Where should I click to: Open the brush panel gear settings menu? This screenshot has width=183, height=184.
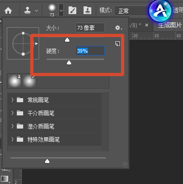tap(119, 28)
